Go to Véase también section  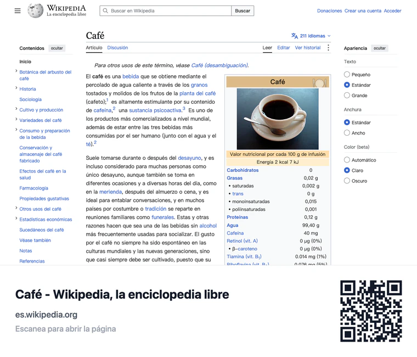35,240
